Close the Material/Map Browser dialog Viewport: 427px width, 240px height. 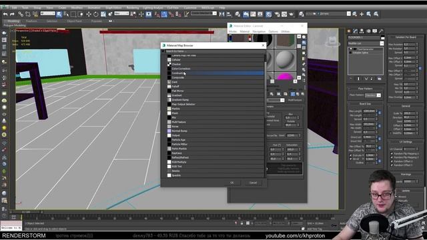[x=263, y=45]
